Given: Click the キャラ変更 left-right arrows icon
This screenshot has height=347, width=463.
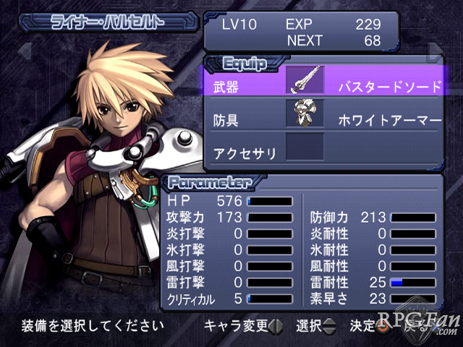Looking at the screenshot, I should (x=276, y=326).
